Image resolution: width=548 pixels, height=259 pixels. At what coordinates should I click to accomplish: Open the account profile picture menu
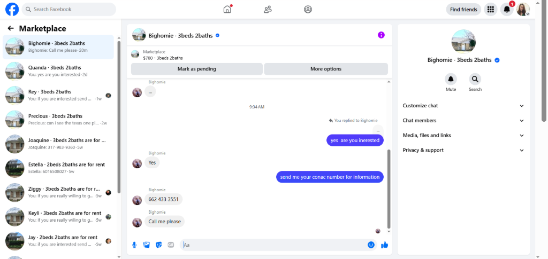coord(523,10)
